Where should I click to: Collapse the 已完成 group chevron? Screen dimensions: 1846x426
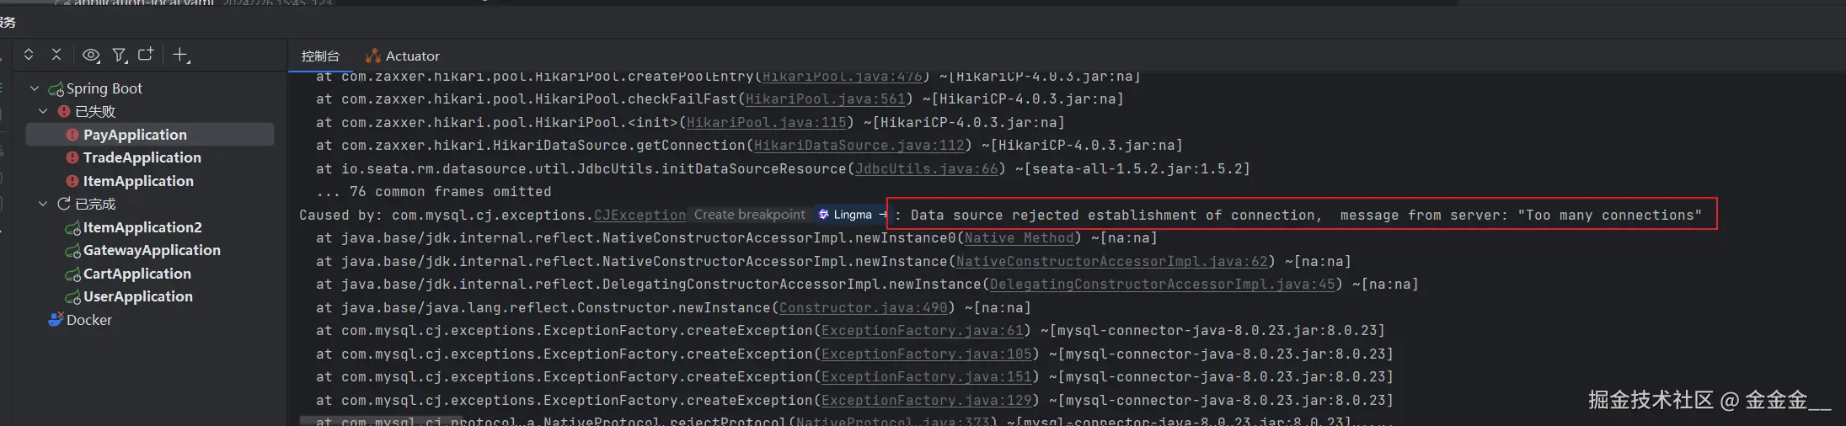tap(43, 204)
